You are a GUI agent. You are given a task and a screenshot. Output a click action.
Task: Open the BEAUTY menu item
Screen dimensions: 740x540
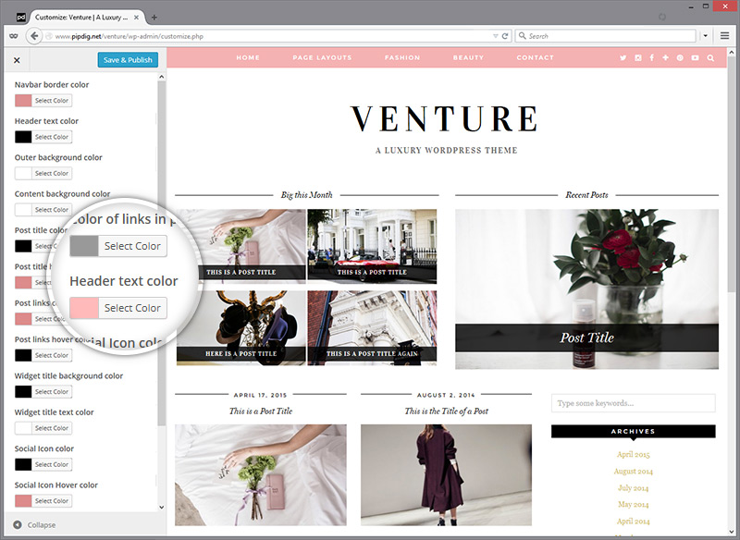point(468,57)
